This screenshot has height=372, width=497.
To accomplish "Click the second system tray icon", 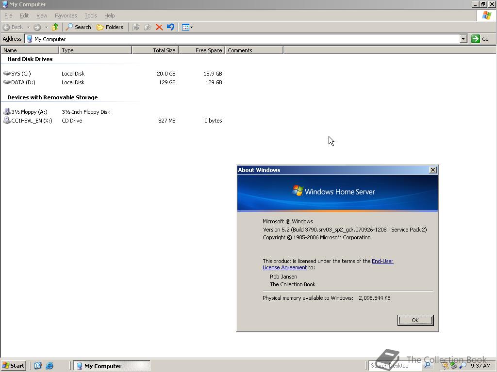I will 454,366.
